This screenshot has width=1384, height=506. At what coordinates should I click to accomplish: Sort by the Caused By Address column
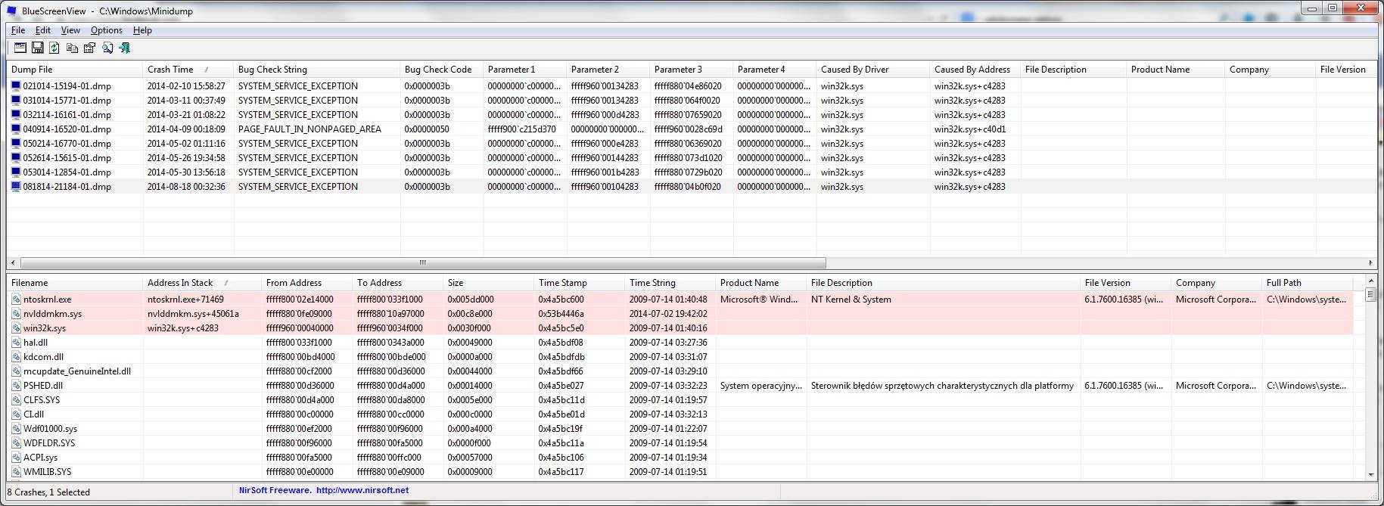975,70
